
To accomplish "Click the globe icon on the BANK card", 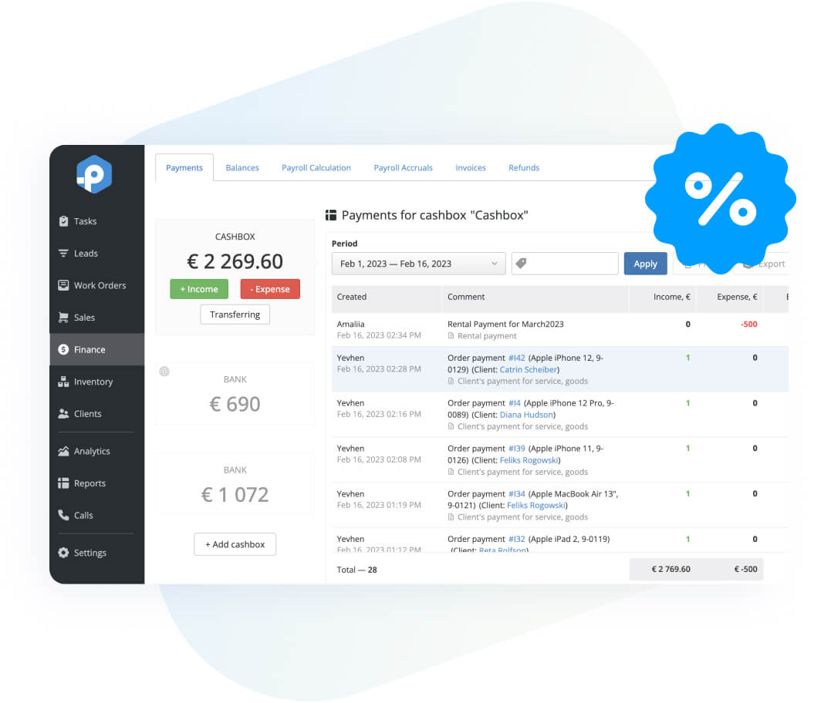I will [x=164, y=372].
